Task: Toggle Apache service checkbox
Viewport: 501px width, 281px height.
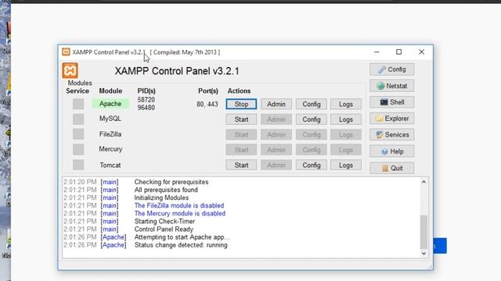Action: point(78,104)
